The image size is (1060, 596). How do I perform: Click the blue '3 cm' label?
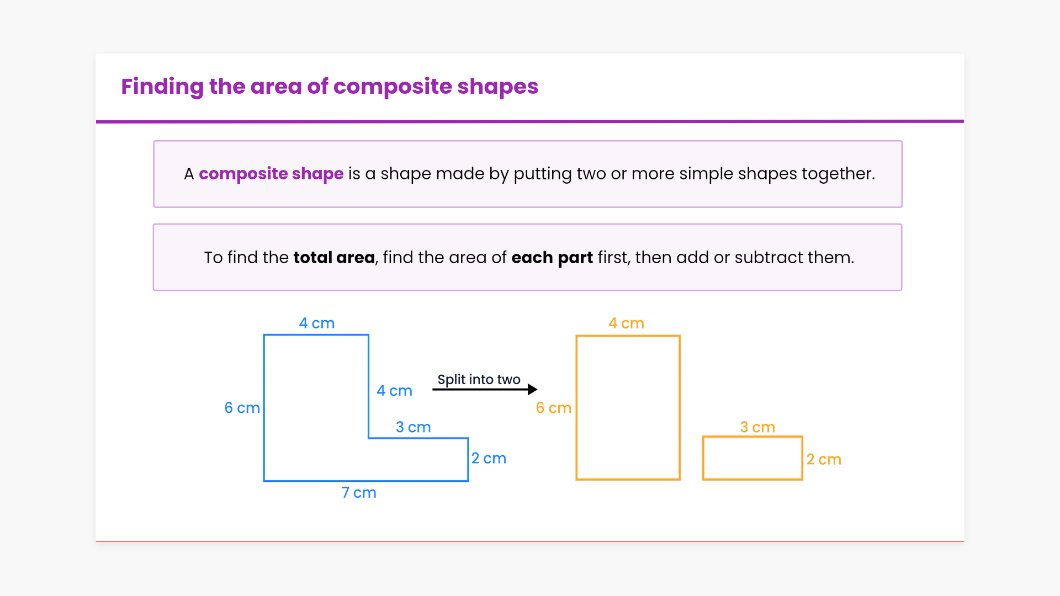coord(413,427)
